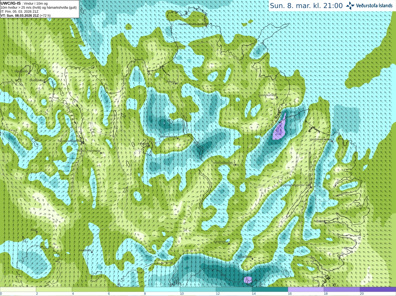Select the 16–18 m/s legend color
The image size is (396, 296).
pyautogui.click(x=306, y=289)
